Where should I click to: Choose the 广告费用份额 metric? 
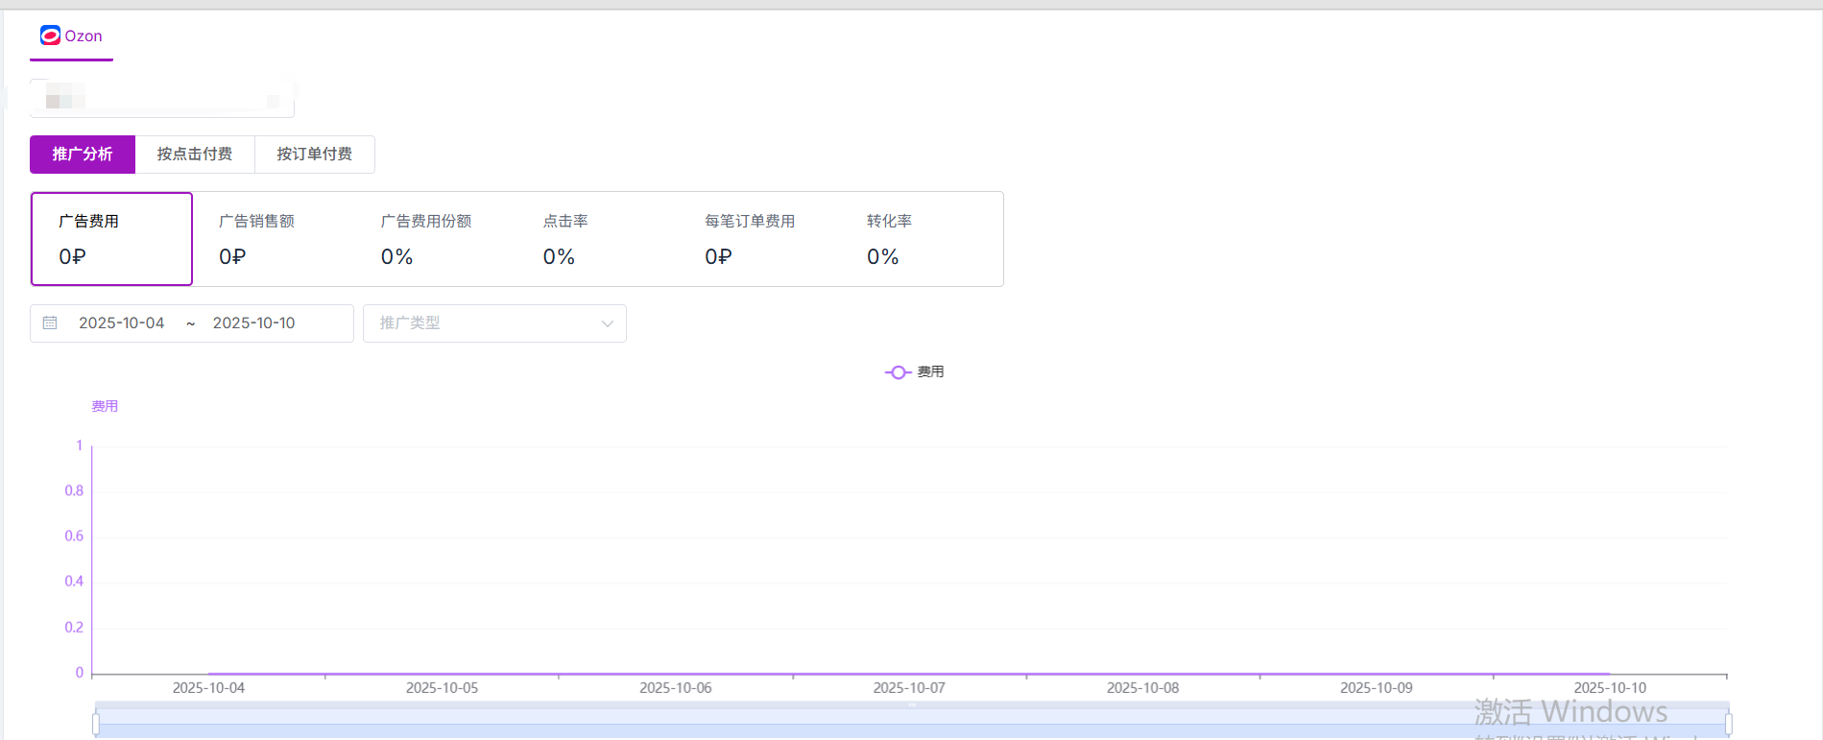(x=435, y=239)
